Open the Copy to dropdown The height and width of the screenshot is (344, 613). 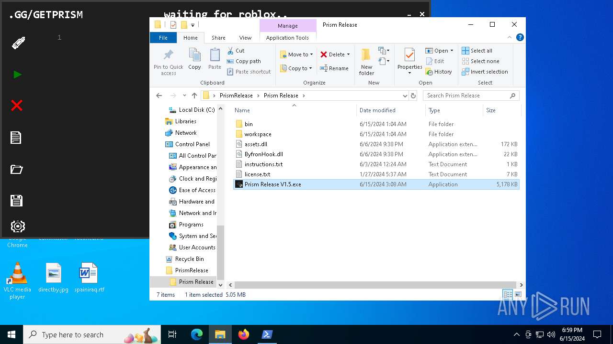click(x=296, y=68)
